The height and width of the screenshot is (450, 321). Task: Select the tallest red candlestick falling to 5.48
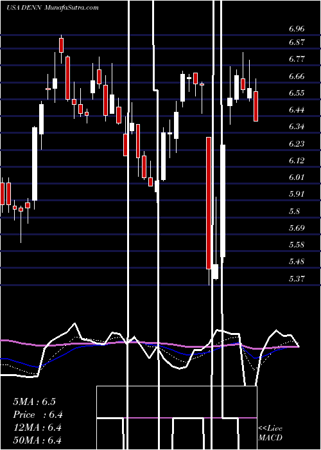pos(209,203)
